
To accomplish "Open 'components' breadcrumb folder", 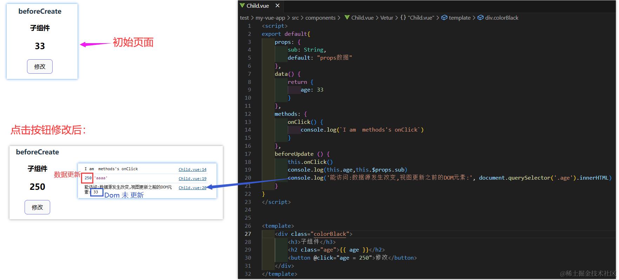I will click(320, 18).
